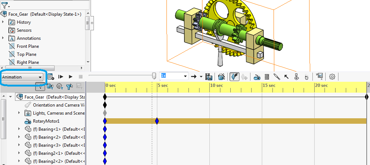Select Face_Gear end key on timeline
Image resolution: width=370 pixels, height=165 pixels.
click(x=366, y=97)
